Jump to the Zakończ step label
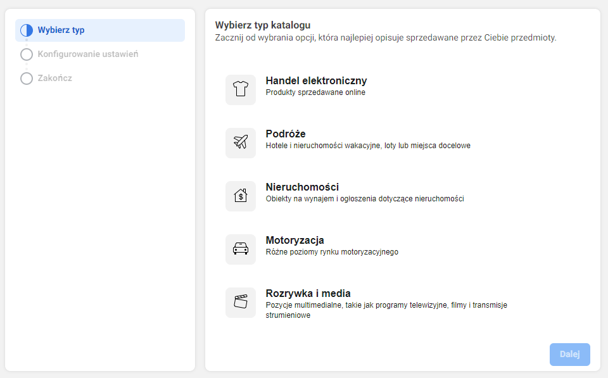Screen dimensions: 608x378 click(x=54, y=79)
